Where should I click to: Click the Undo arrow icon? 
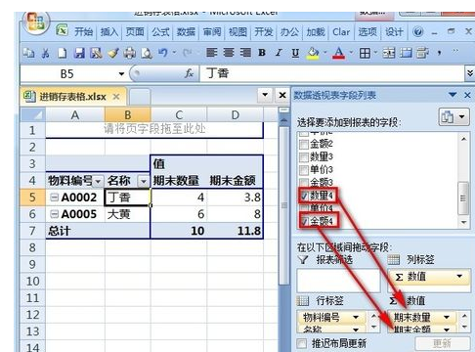point(163,52)
